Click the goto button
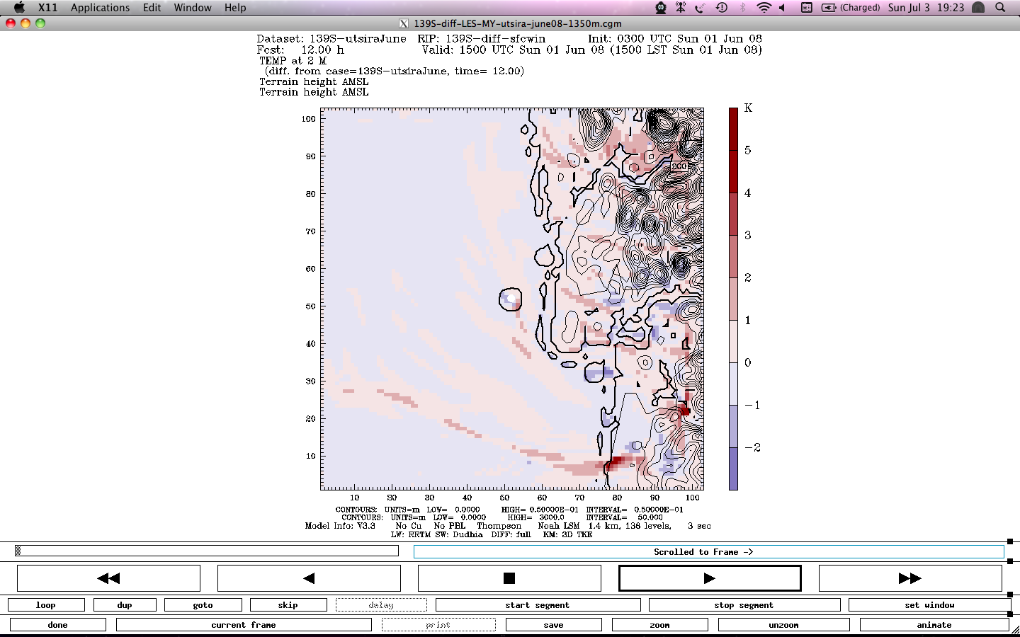Viewport: 1020px width, 637px height. [x=203, y=605]
